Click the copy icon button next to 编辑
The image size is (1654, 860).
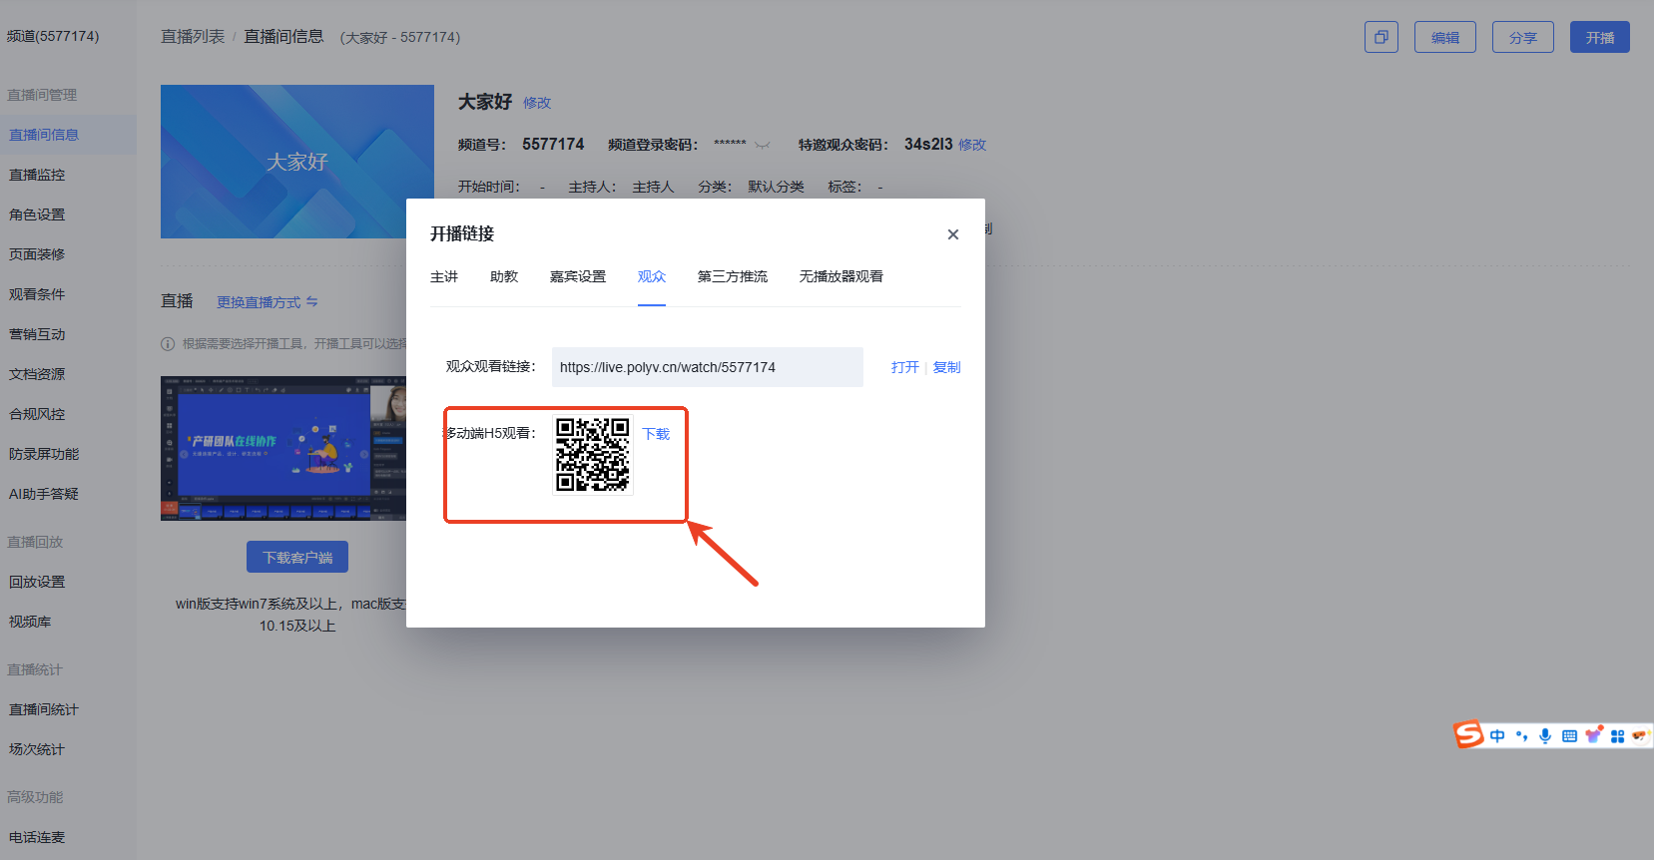pos(1380,37)
